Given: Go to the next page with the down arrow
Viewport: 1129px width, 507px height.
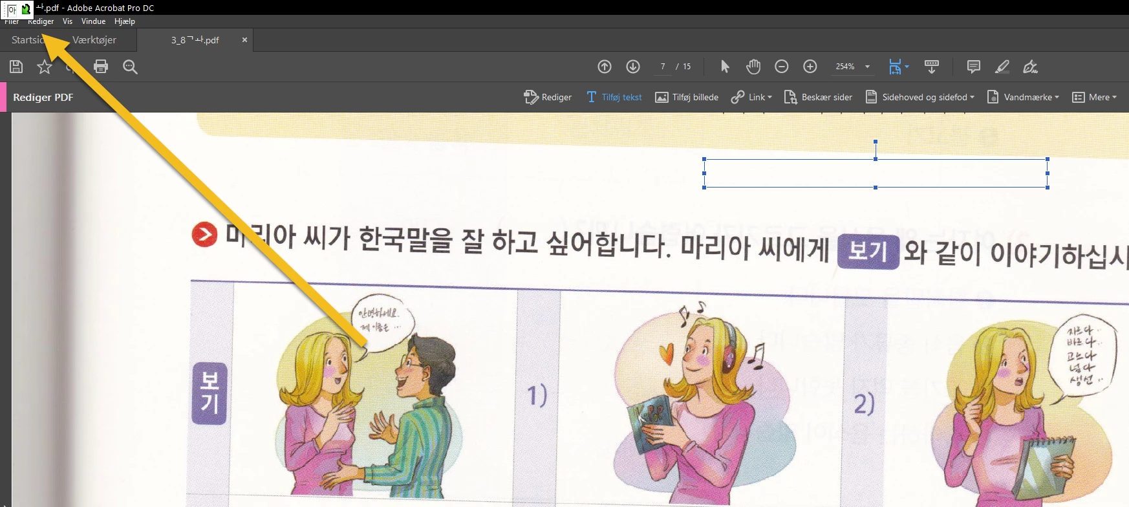Looking at the screenshot, I should point(633,67).
